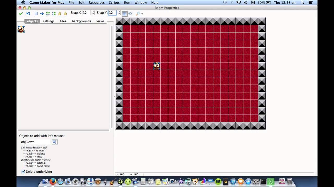The width and height of the screenshot is (334, 187).
Task: Click the lock all instances padlock
Action: (x=60, y=14)
